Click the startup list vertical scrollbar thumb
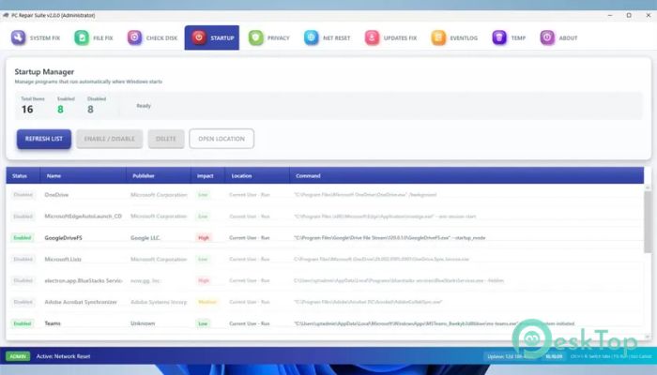 pyautogui.click(x=648, y=222)
